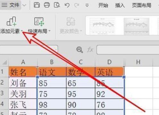This screenshot has height=115, width=159.
Task: Click the 更改颜色 icon
Action: [71, 21]
